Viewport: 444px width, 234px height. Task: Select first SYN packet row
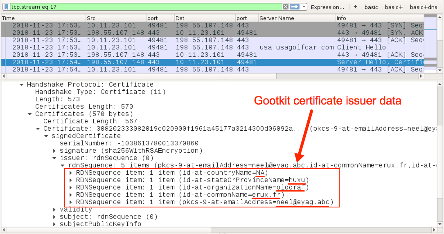click(213, 25)
